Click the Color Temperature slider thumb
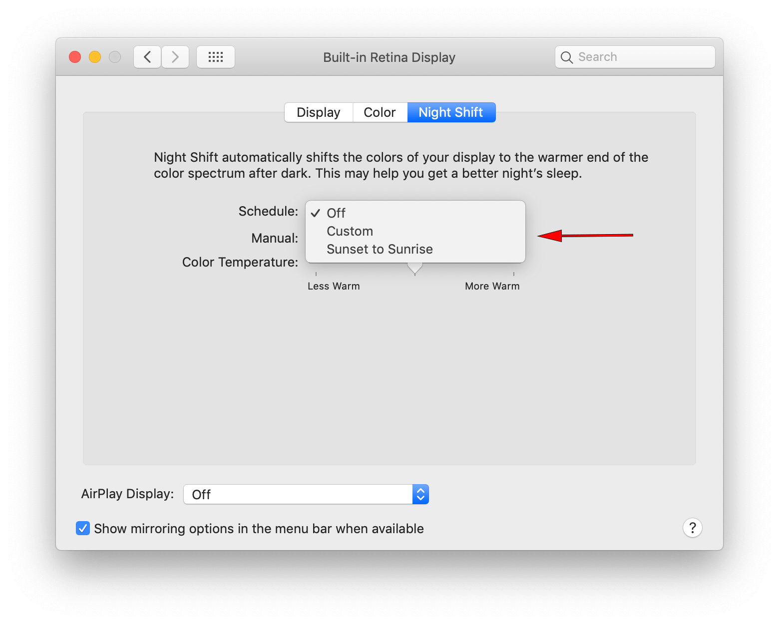 tap(414, 269)
